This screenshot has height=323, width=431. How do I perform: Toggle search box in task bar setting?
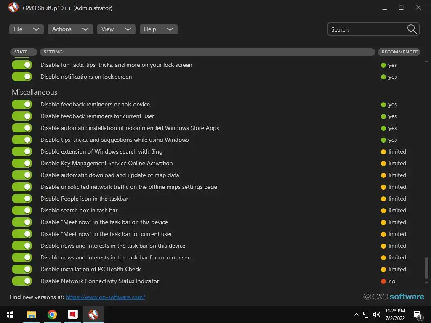[x=22, y=210]
